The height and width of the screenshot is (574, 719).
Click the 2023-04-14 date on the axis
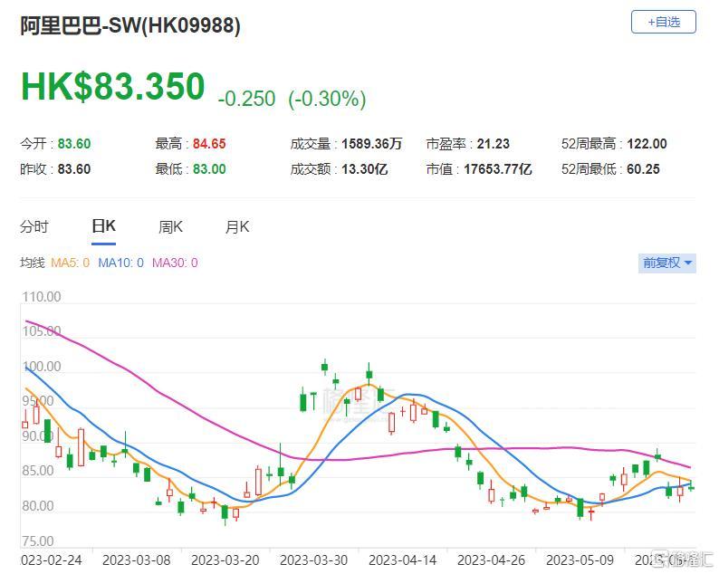[403, 560]
